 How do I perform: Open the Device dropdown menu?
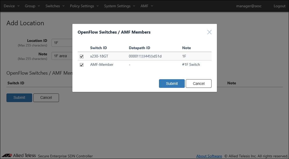click(12, 6)
